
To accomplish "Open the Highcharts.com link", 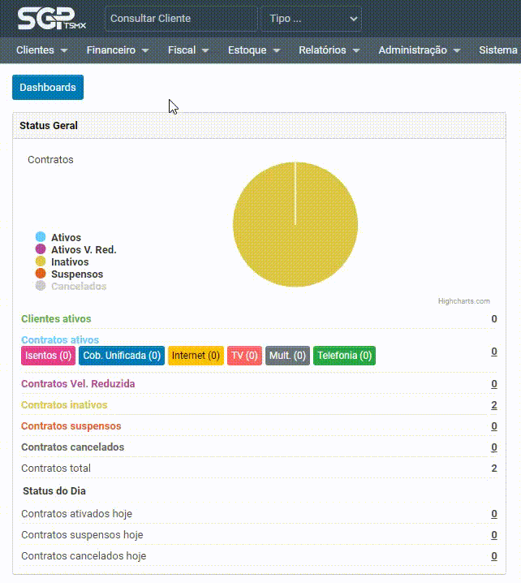I will coord(463,301).
